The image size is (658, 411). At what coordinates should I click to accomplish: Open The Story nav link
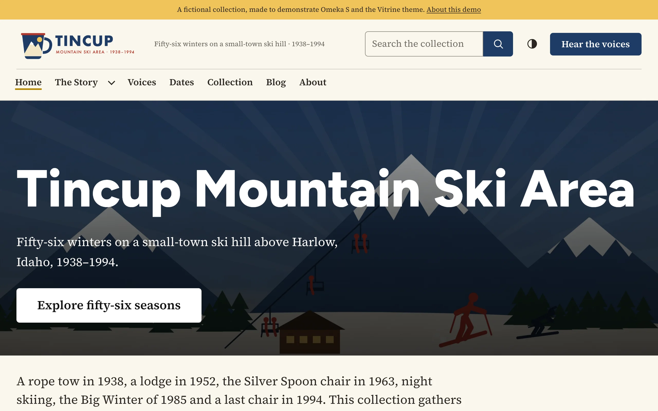tap(76, 82)
